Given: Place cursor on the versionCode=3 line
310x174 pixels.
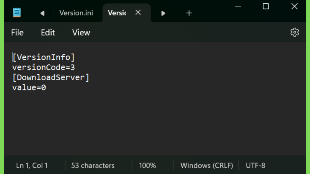Looking at the screenshot, I should (x=44, y=67).
